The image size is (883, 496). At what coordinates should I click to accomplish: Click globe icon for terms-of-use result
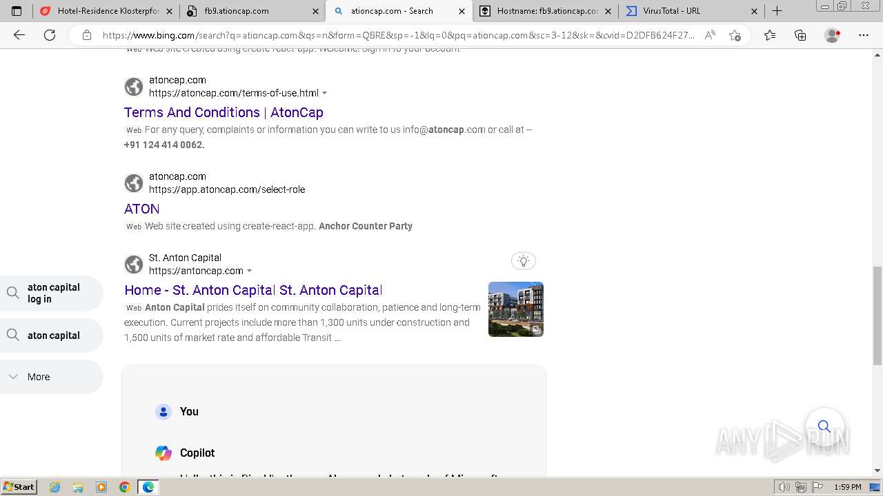pyautogui.click(x=134, y=87)
